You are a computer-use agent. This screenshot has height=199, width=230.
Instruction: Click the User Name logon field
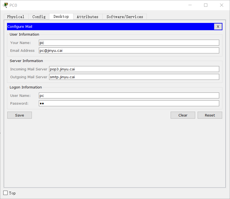point(129,95)
